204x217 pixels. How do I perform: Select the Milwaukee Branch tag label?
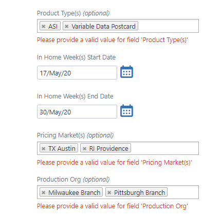[74, 193]
